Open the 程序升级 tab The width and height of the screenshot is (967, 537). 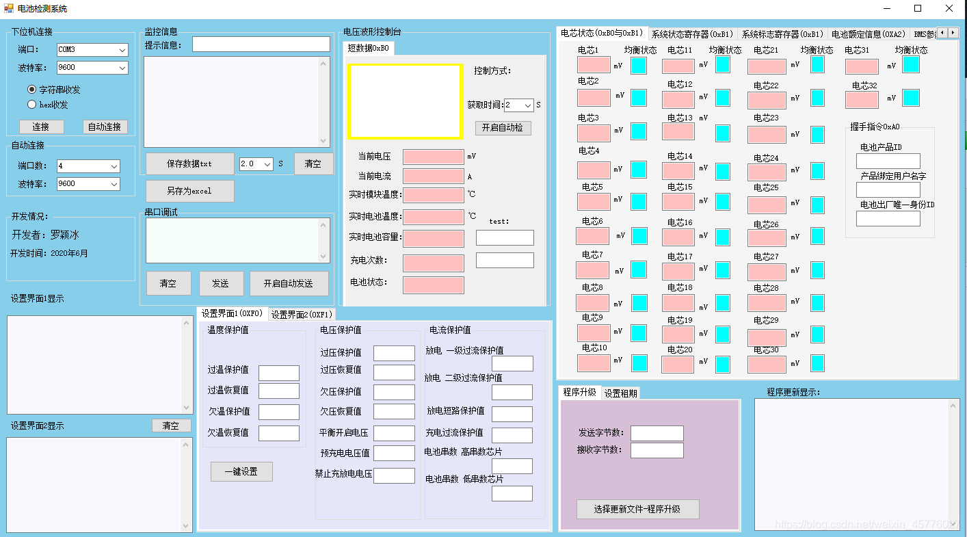point(580,392)
